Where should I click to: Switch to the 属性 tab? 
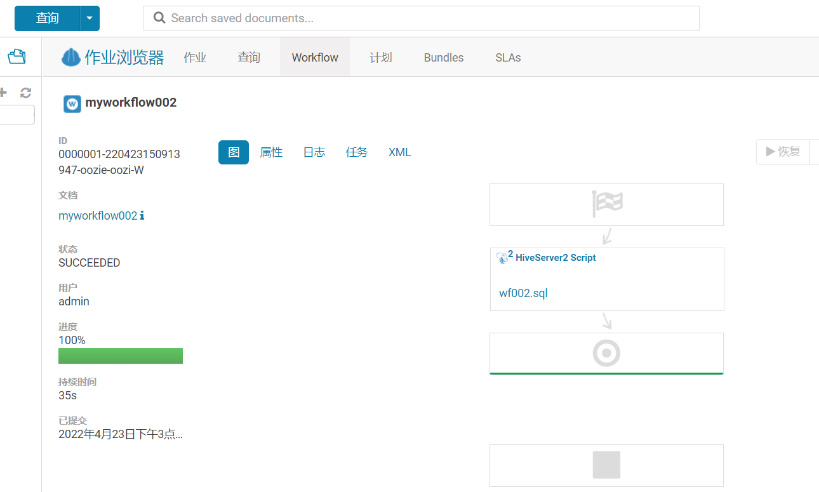(x=271, y=152)
